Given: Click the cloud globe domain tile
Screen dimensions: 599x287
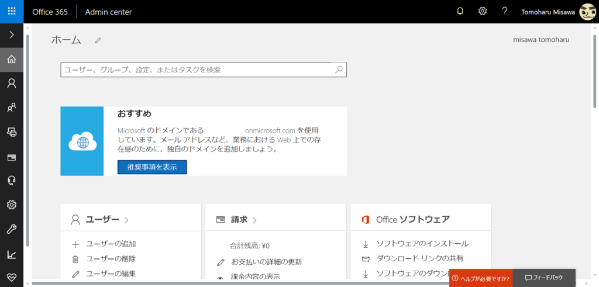Looking at the screenshot, I should (82, 141).
